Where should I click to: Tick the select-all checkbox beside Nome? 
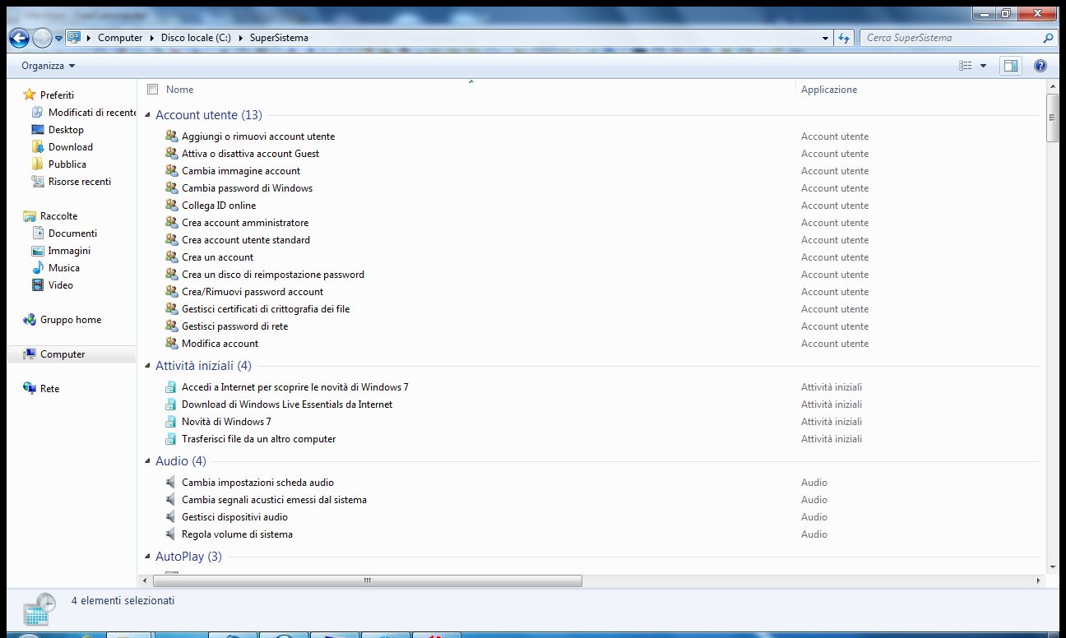click(152, 90)
